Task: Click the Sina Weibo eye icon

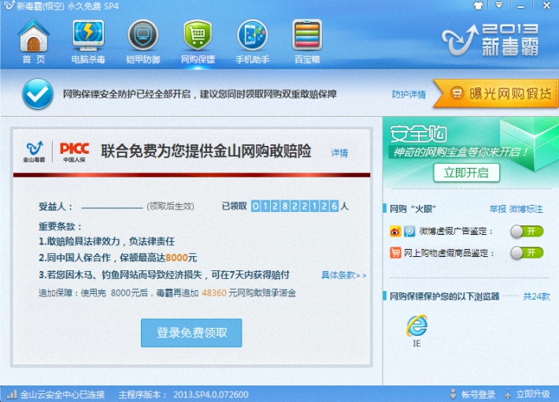Action: (x=396, y=232)
